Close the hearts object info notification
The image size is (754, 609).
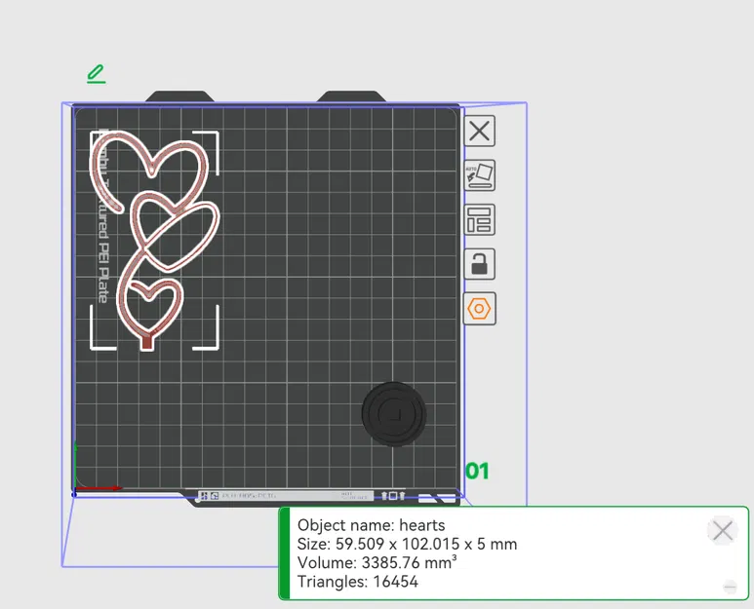pyautogui.click(x=722, y=531)
